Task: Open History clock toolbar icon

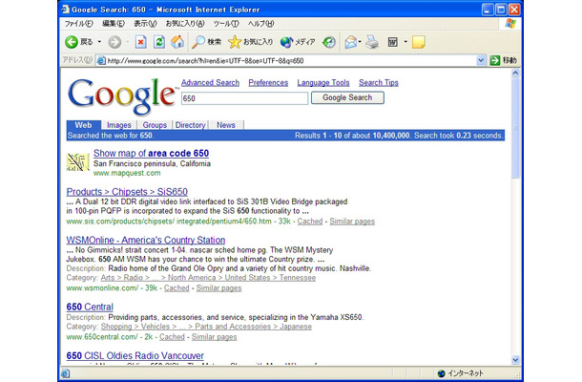Action: click(329, 42)
